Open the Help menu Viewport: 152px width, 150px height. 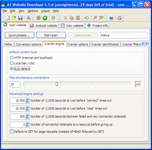pos(56,11)
